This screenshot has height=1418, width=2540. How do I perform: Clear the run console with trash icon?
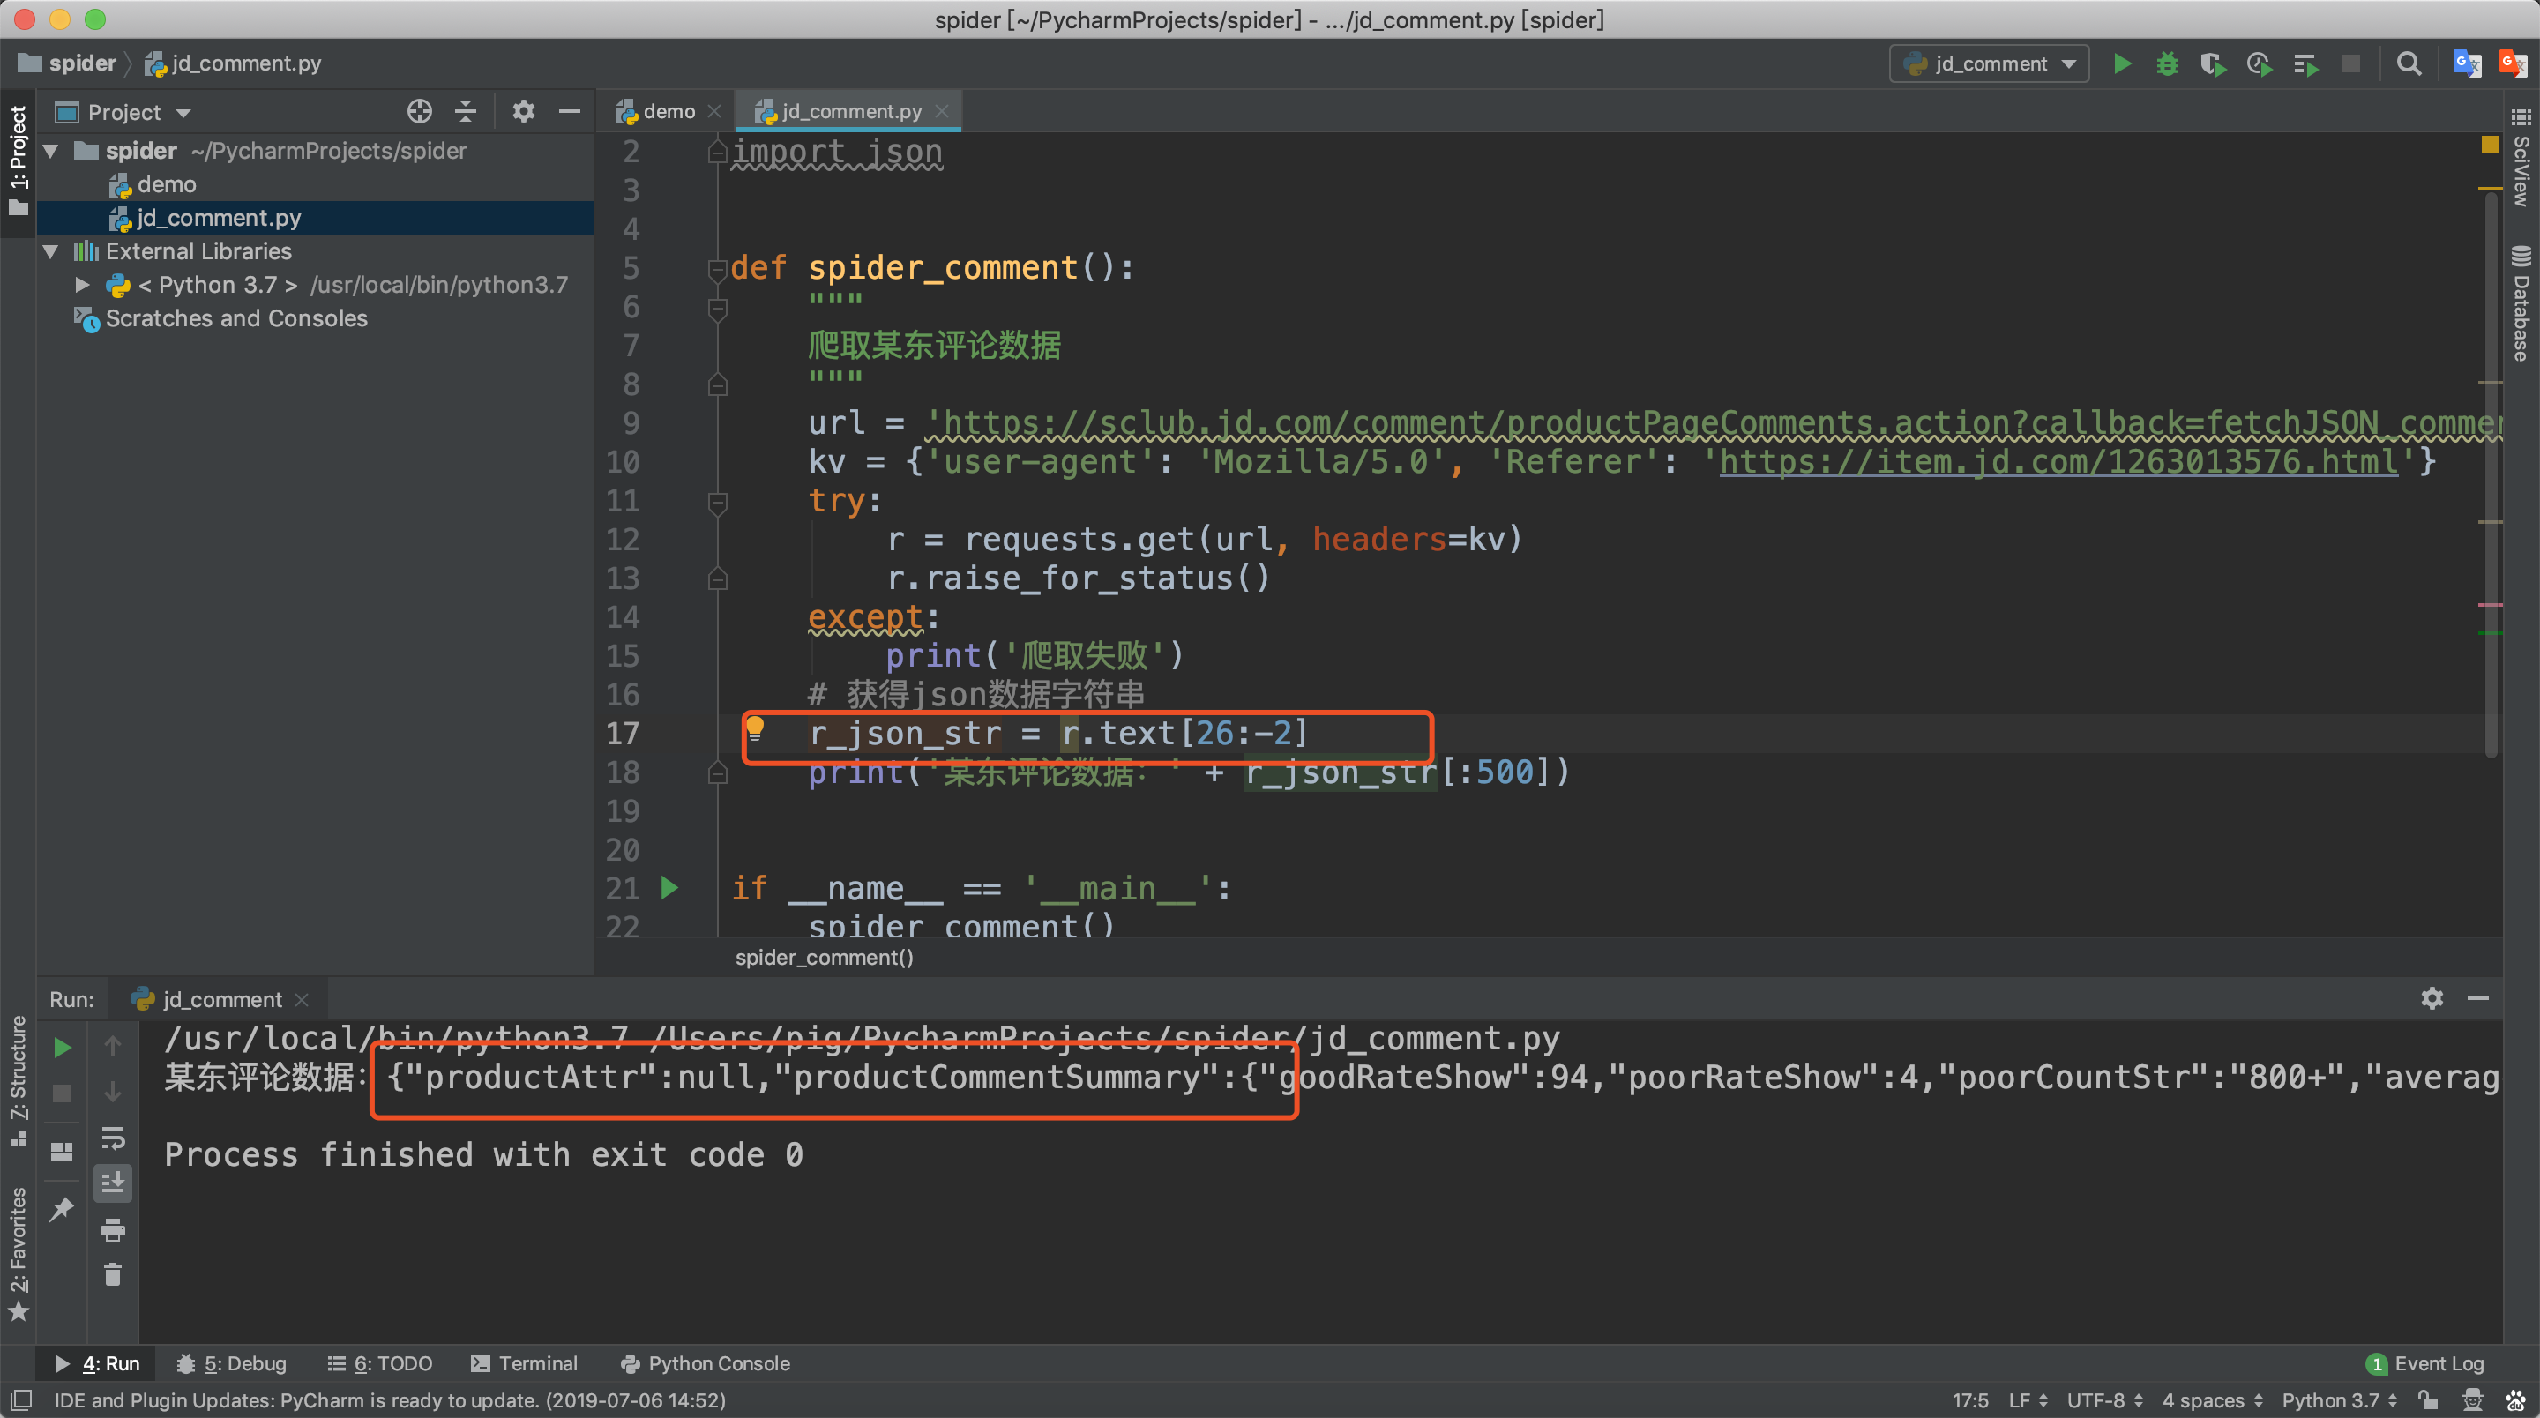click(112, 1275)
